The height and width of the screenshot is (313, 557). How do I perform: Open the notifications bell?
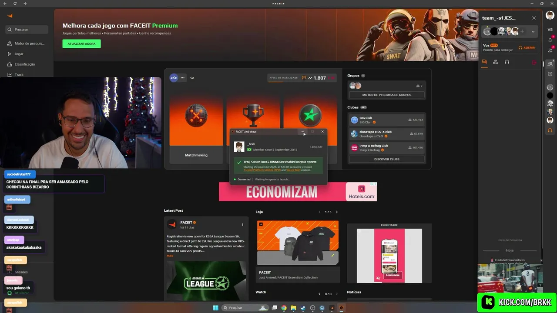coord(550,40)
